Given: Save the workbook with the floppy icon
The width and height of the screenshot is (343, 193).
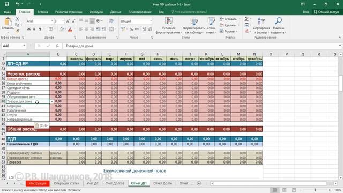Looking at the screenshot, I should coord(7,4).
